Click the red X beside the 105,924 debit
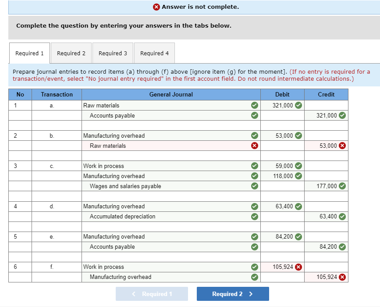The image size is (380, 307). 298,267
